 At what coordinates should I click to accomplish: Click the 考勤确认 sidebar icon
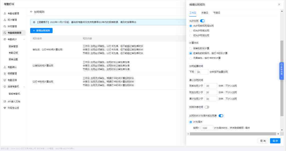coord(5,67)
